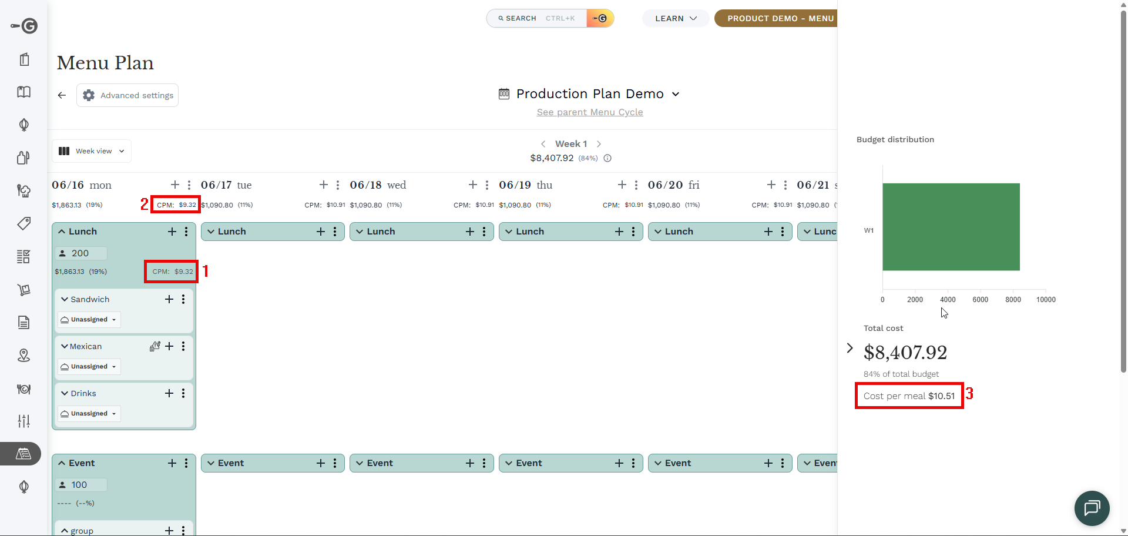Expand the Lunch section for 06/19 thu

[509, 232]
